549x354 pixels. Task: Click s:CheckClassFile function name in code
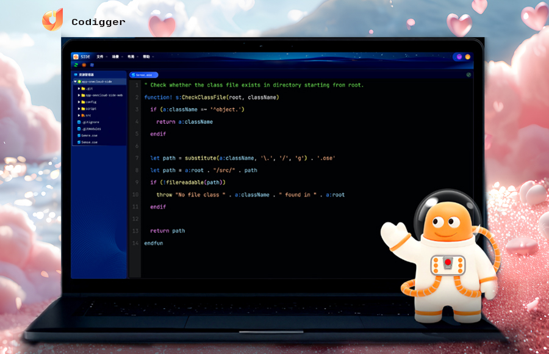(x=201, y=97)
